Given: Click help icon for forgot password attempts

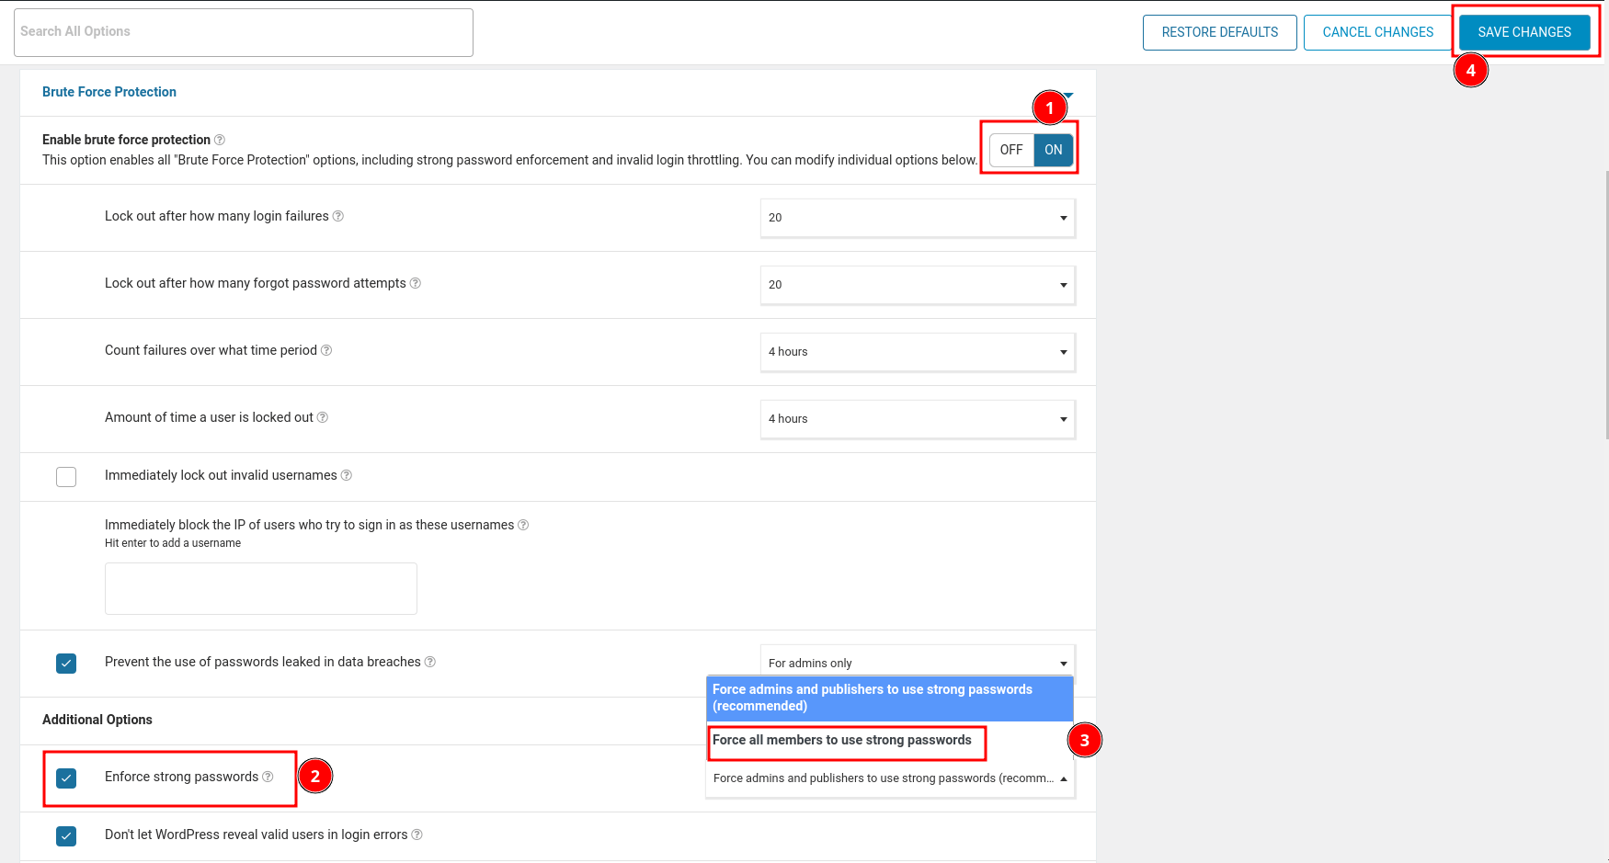Looking at the screenshot, I should (416, 283).
